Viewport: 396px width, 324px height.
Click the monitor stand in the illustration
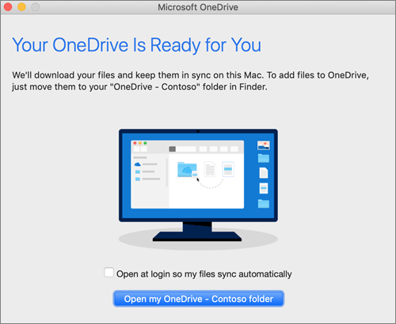point(197,232)
